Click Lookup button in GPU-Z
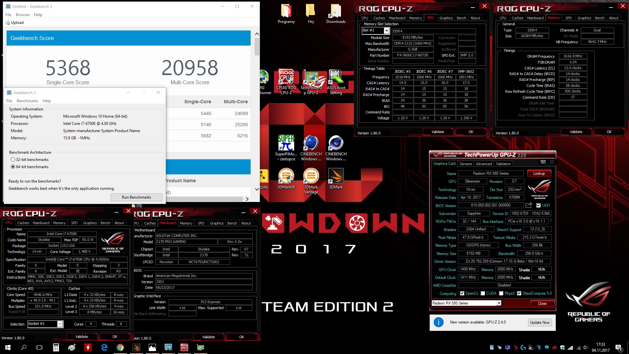The image size is (629, 354). (539, 173)
